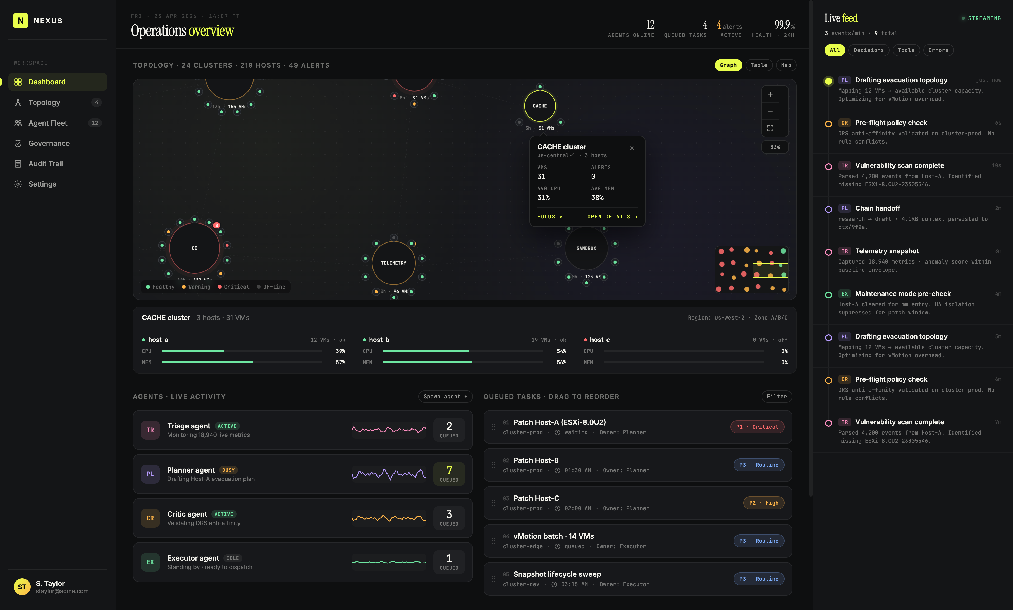Image resolution: width=1013 pixels, height=610 pixels.
Task: Select the TELEMETRY cluster node
Action: (393, 263)
